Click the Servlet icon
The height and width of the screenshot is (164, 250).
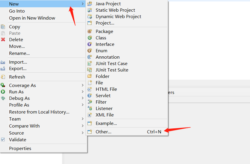click(90, 95)
